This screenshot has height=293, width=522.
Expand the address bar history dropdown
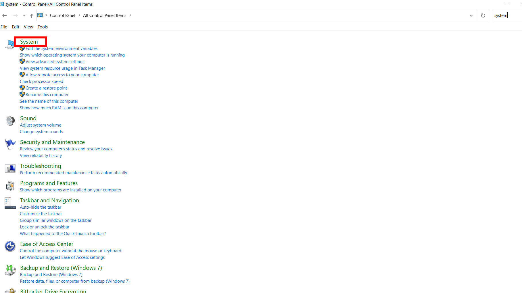click(471, 15)
